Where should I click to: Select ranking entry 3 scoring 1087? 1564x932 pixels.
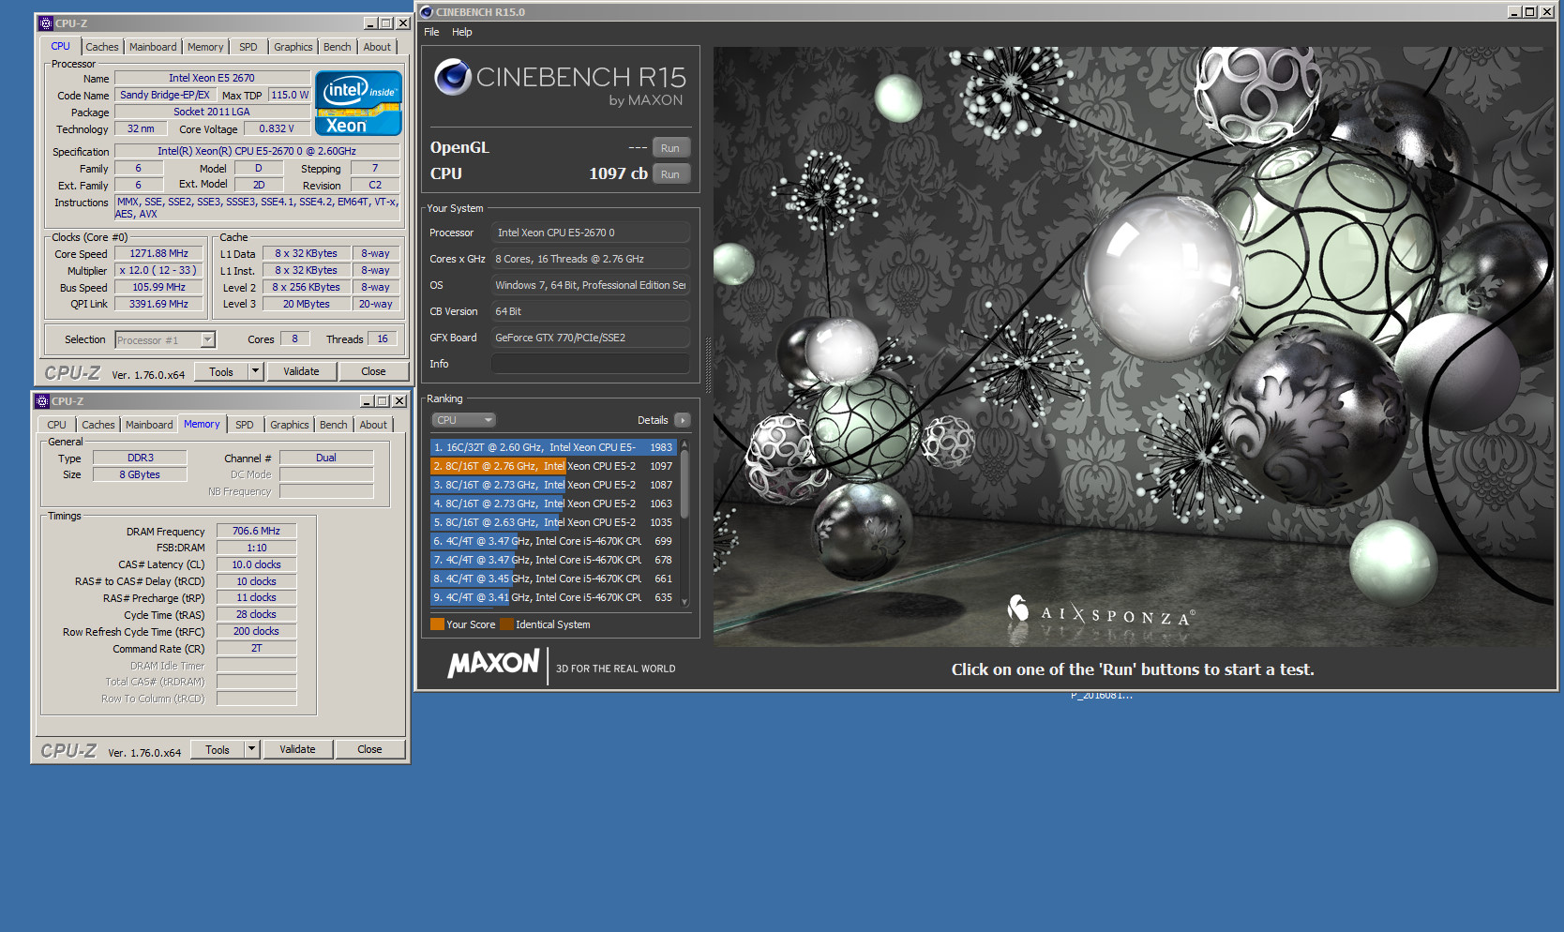point(553,485)
